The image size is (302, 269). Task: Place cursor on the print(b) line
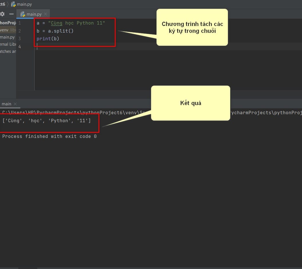[48, 39]
